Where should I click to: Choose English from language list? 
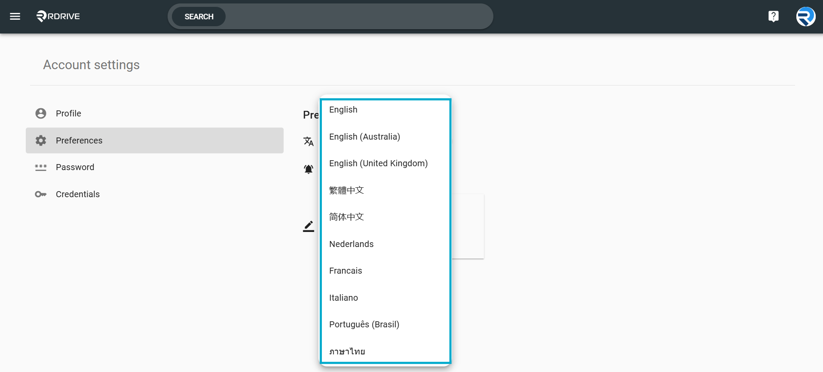pyautogui.click(x=385, y=110)
